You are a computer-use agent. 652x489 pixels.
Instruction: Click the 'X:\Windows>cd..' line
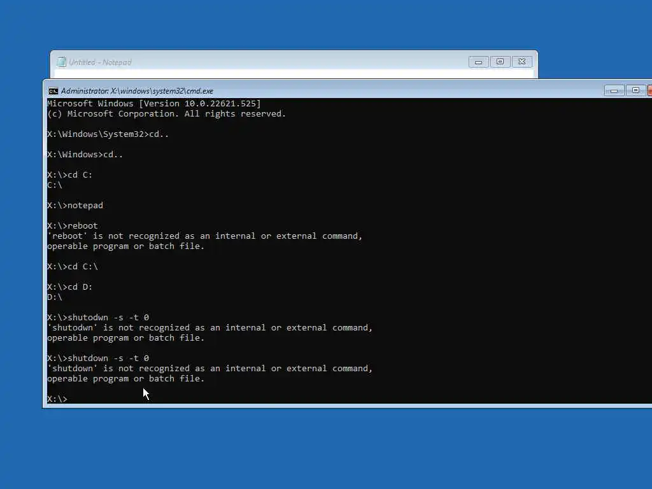85,155
